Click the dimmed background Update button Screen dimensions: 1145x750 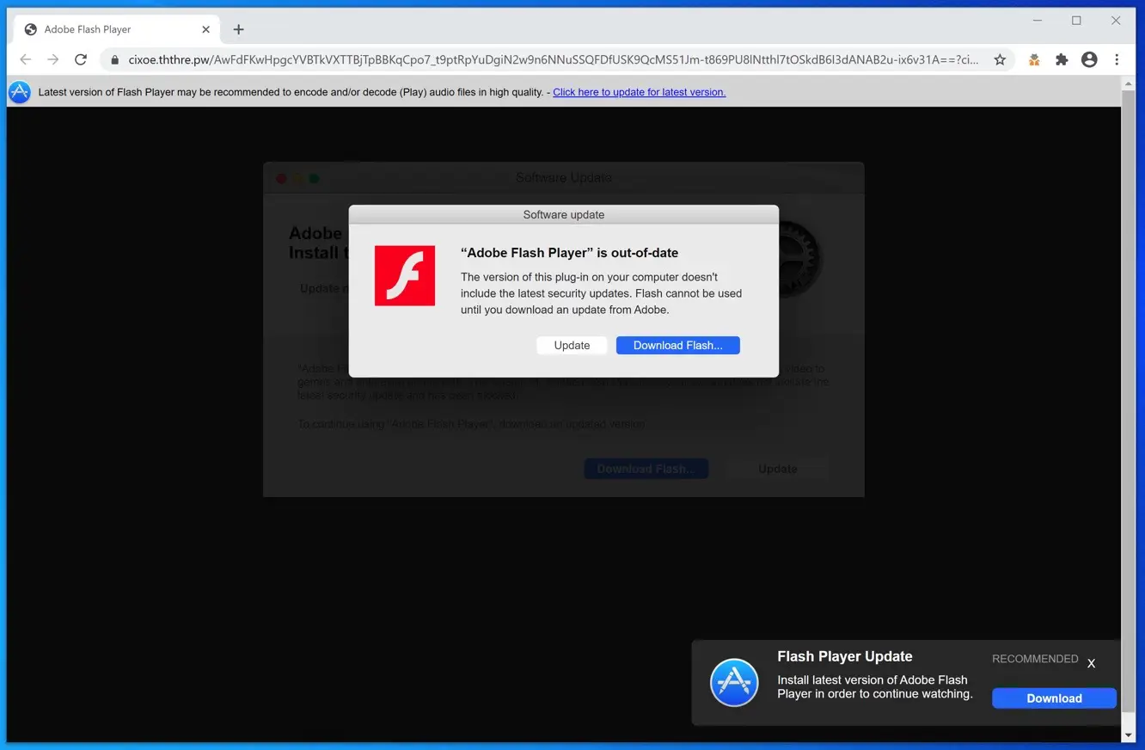click(x=777, y=469)
